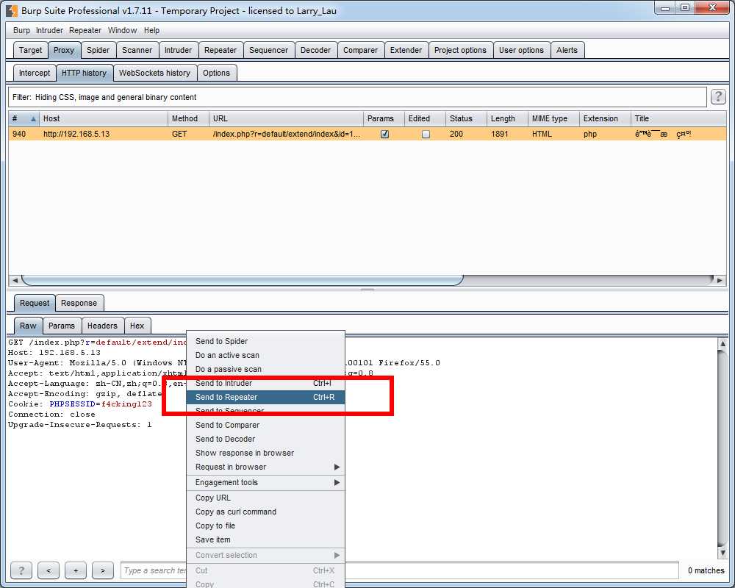The height and width of the screenshot is (588, 735).
Task: Toggle Edited checkbox for request 940
Action: 426,134
